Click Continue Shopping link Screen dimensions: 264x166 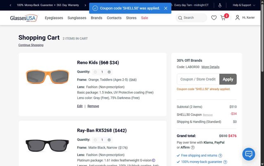[31, 45]
